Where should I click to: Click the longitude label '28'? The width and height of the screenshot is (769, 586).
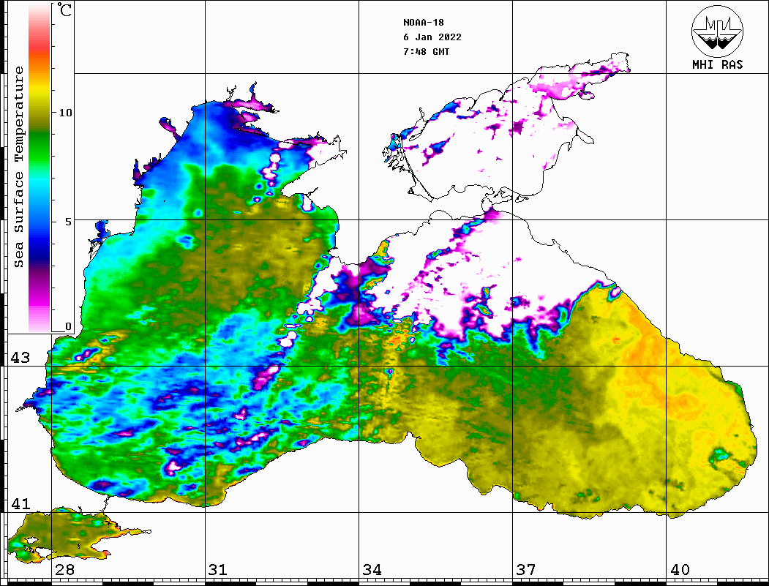pos(64,569)
